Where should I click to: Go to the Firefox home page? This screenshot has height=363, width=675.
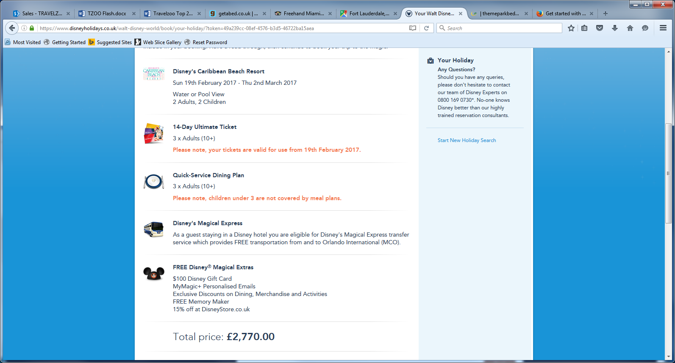click(630, 28)
